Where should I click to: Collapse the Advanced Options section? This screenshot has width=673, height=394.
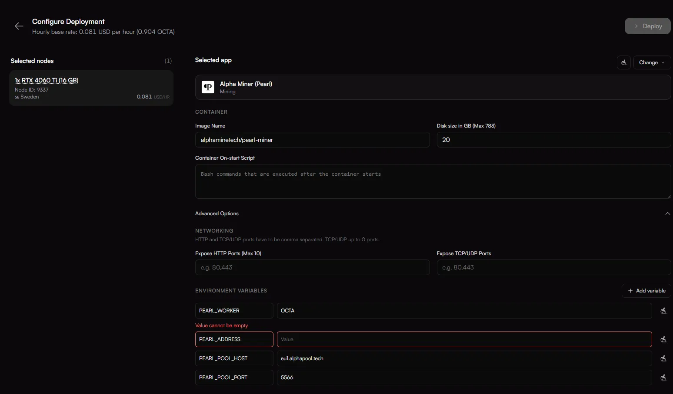[x=667, y=213]
